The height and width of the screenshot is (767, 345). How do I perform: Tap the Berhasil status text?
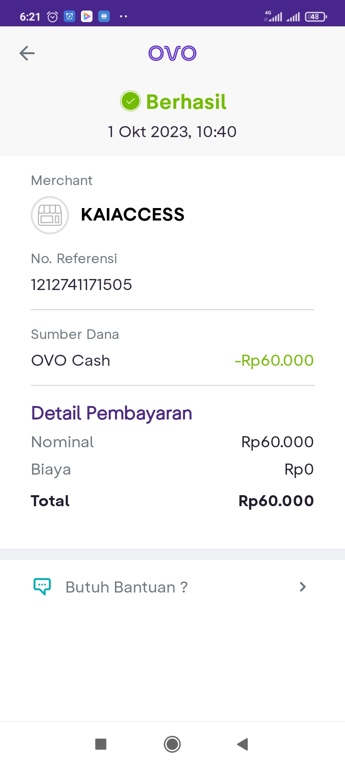tap(186, 102)
